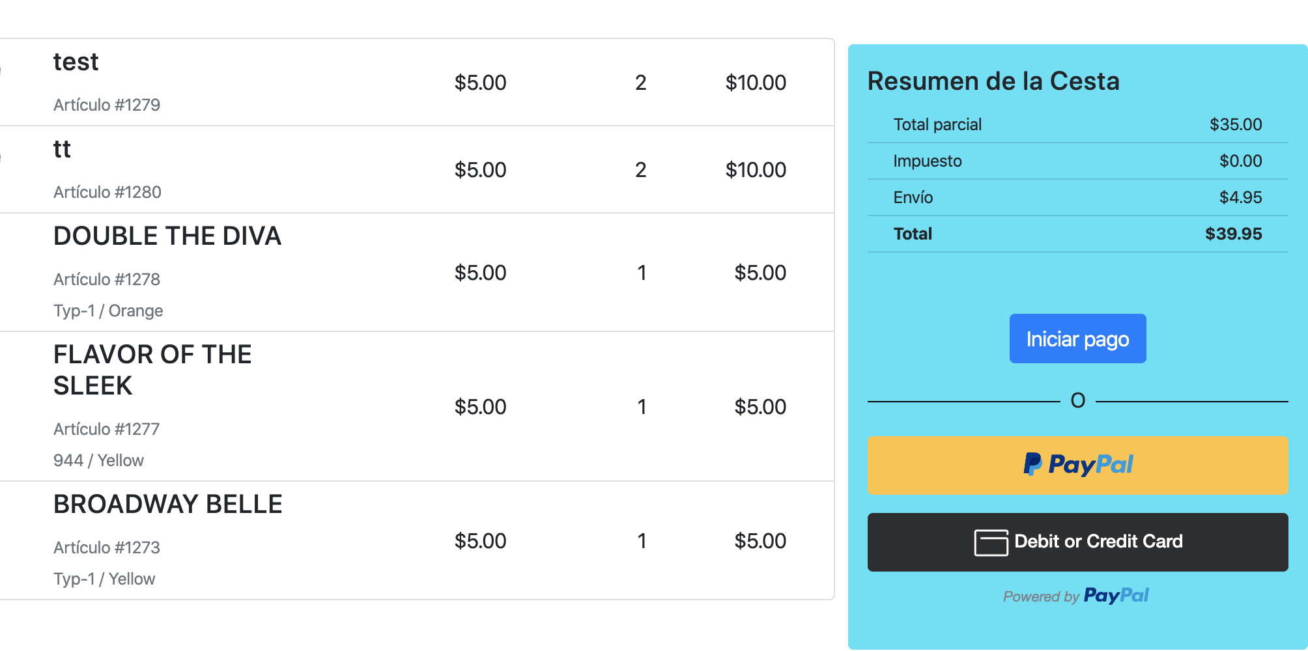The image size is (1308, 651).
Task: Click Artículo #1279 label
Action: pyautogui.click(x=107, y=105)
